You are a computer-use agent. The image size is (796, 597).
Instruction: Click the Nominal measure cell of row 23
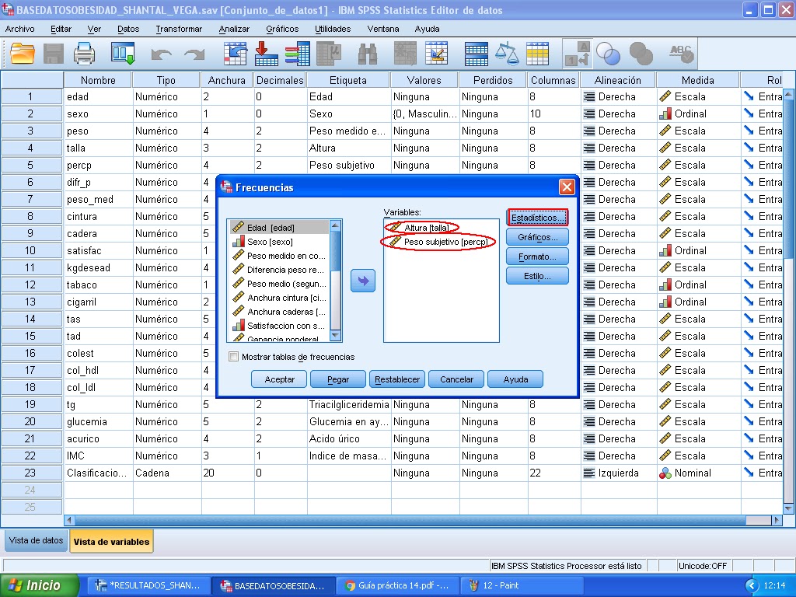(699, 473)
